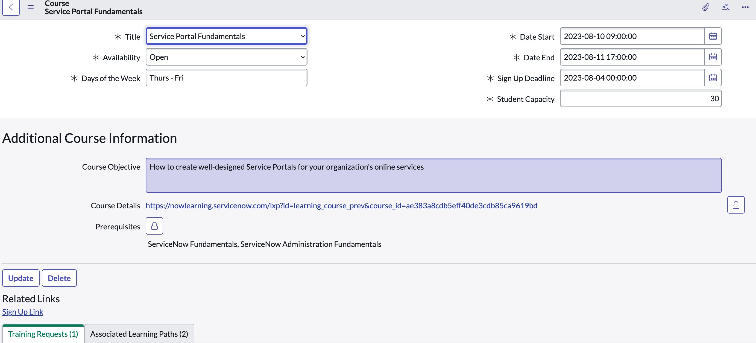
Task: Click the prerequisites text ServiceNow Fundamentals list
Action: (x=264, y=244)
